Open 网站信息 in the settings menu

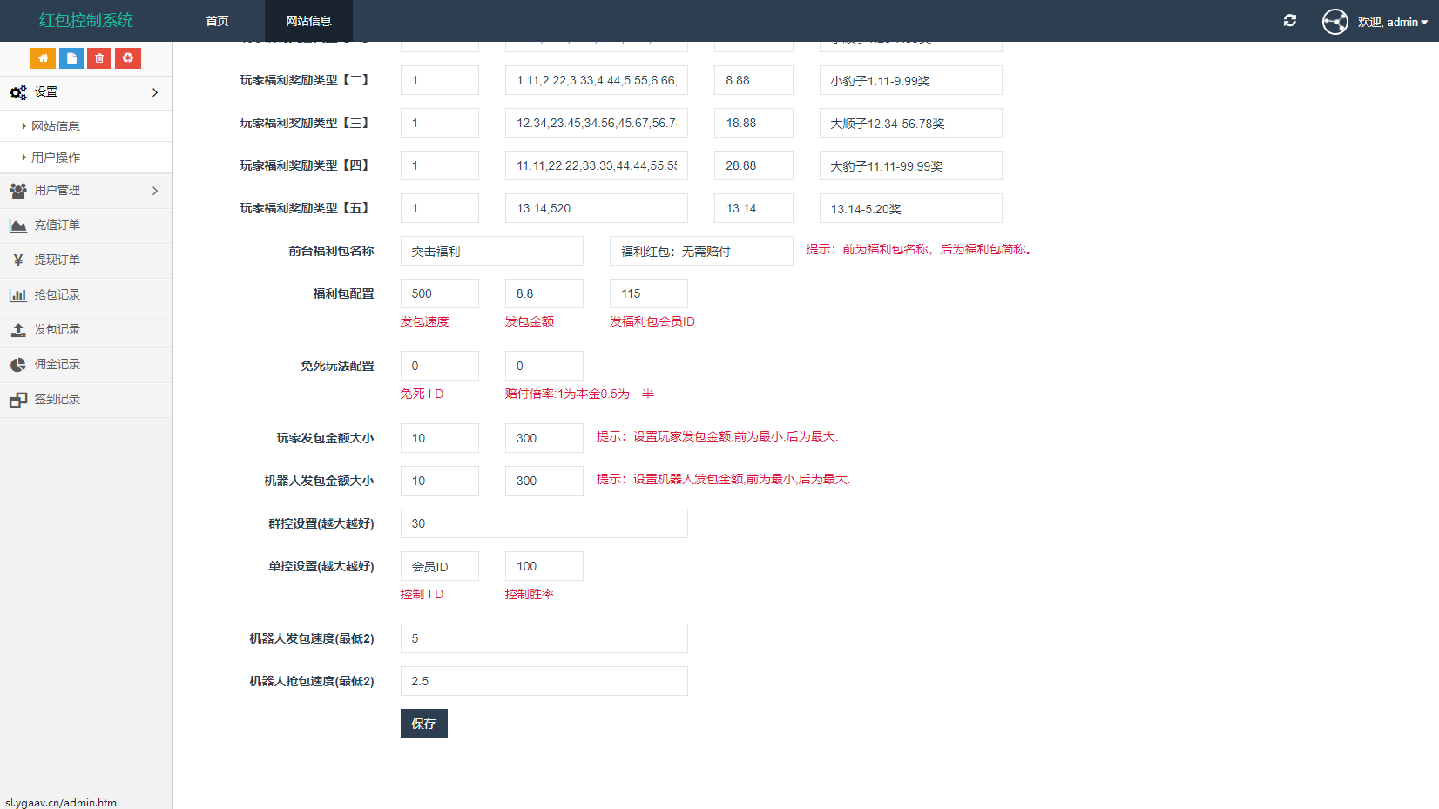(x=54, y=125)
